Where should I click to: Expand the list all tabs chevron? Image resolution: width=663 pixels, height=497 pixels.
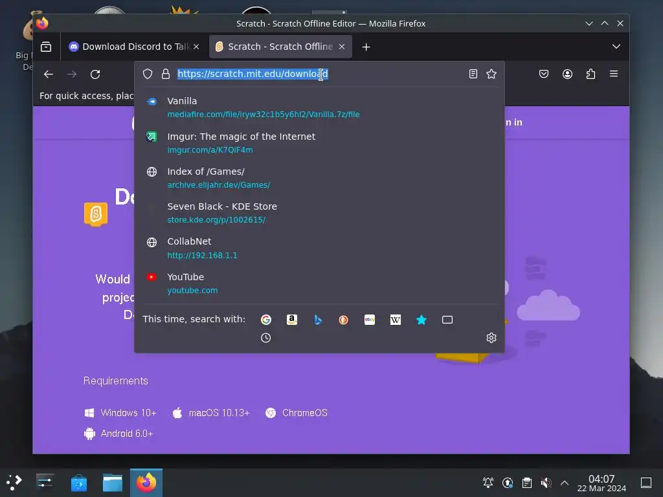click(x=616, y=47)
